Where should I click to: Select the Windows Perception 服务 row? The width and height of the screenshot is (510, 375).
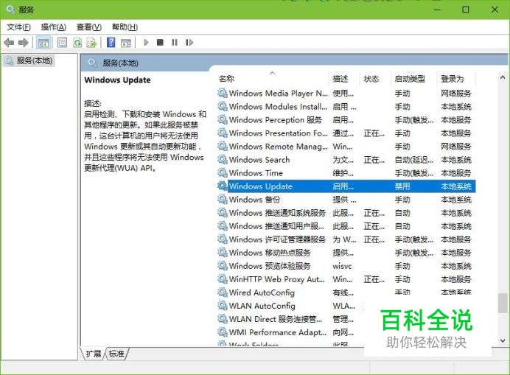pos(346,120)
